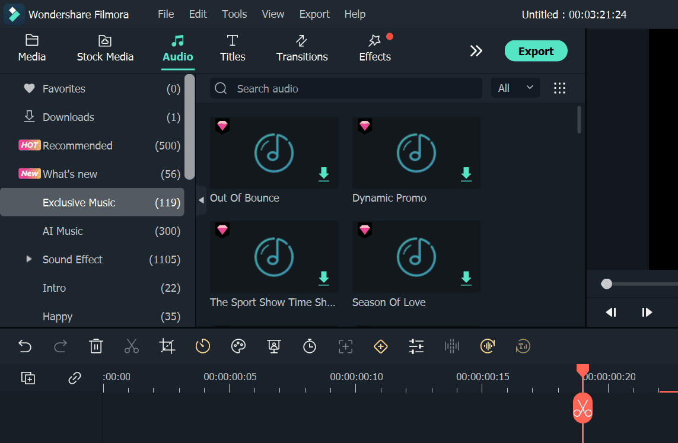Image resolution: width=678 pixels, height=443 pixels.
Task: Switch to the Transitions tab
Action: pos(302,49)
